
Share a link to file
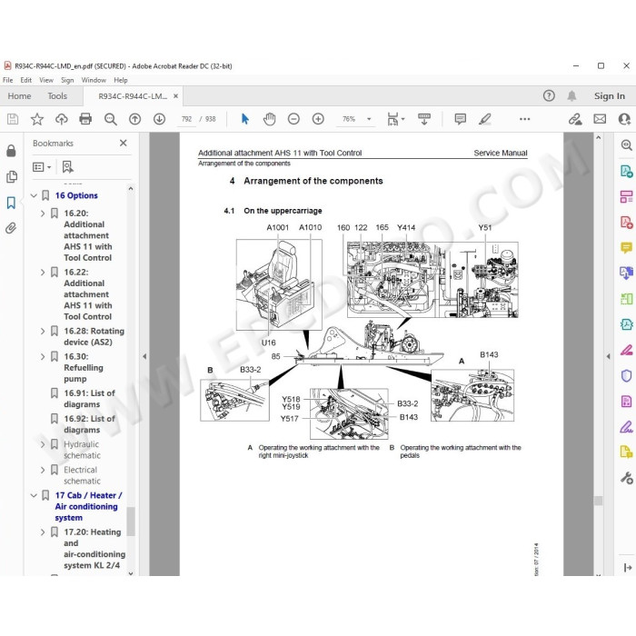coord(575,119)
